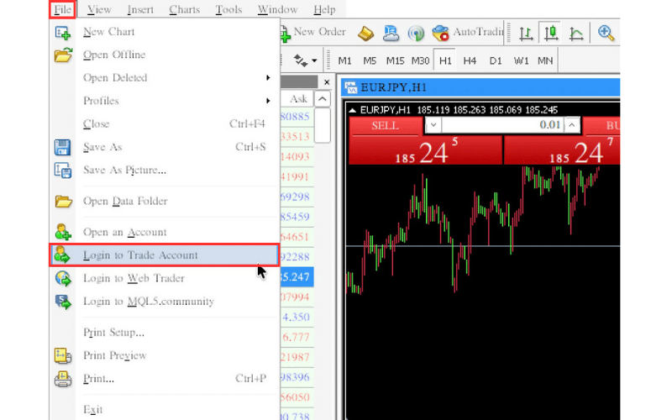Switch to candlestick chart type
The image size is (672, 420).
[551, 33]
